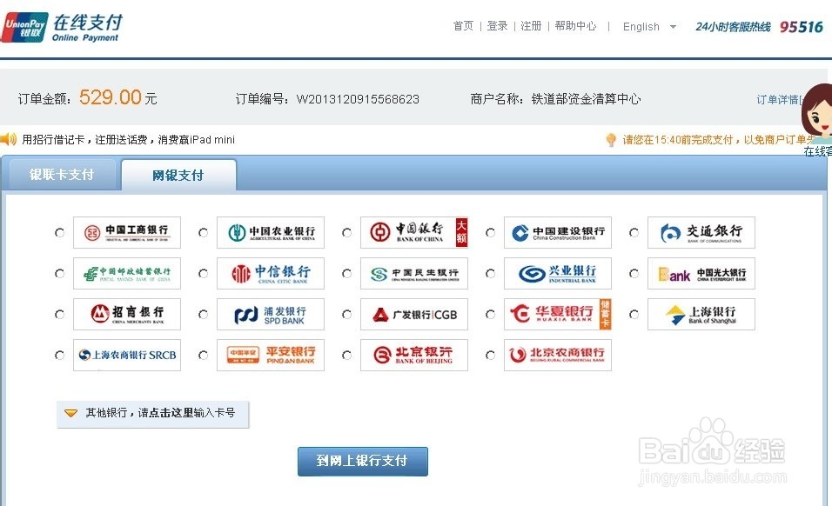Switch to the 网银支付 tab

coord(178,174)
